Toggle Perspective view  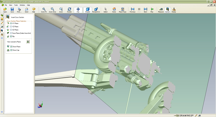pyautogui.click(x=96, y=10)
